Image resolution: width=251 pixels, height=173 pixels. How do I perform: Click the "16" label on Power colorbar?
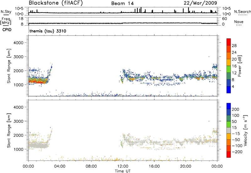tap(234, 66)
